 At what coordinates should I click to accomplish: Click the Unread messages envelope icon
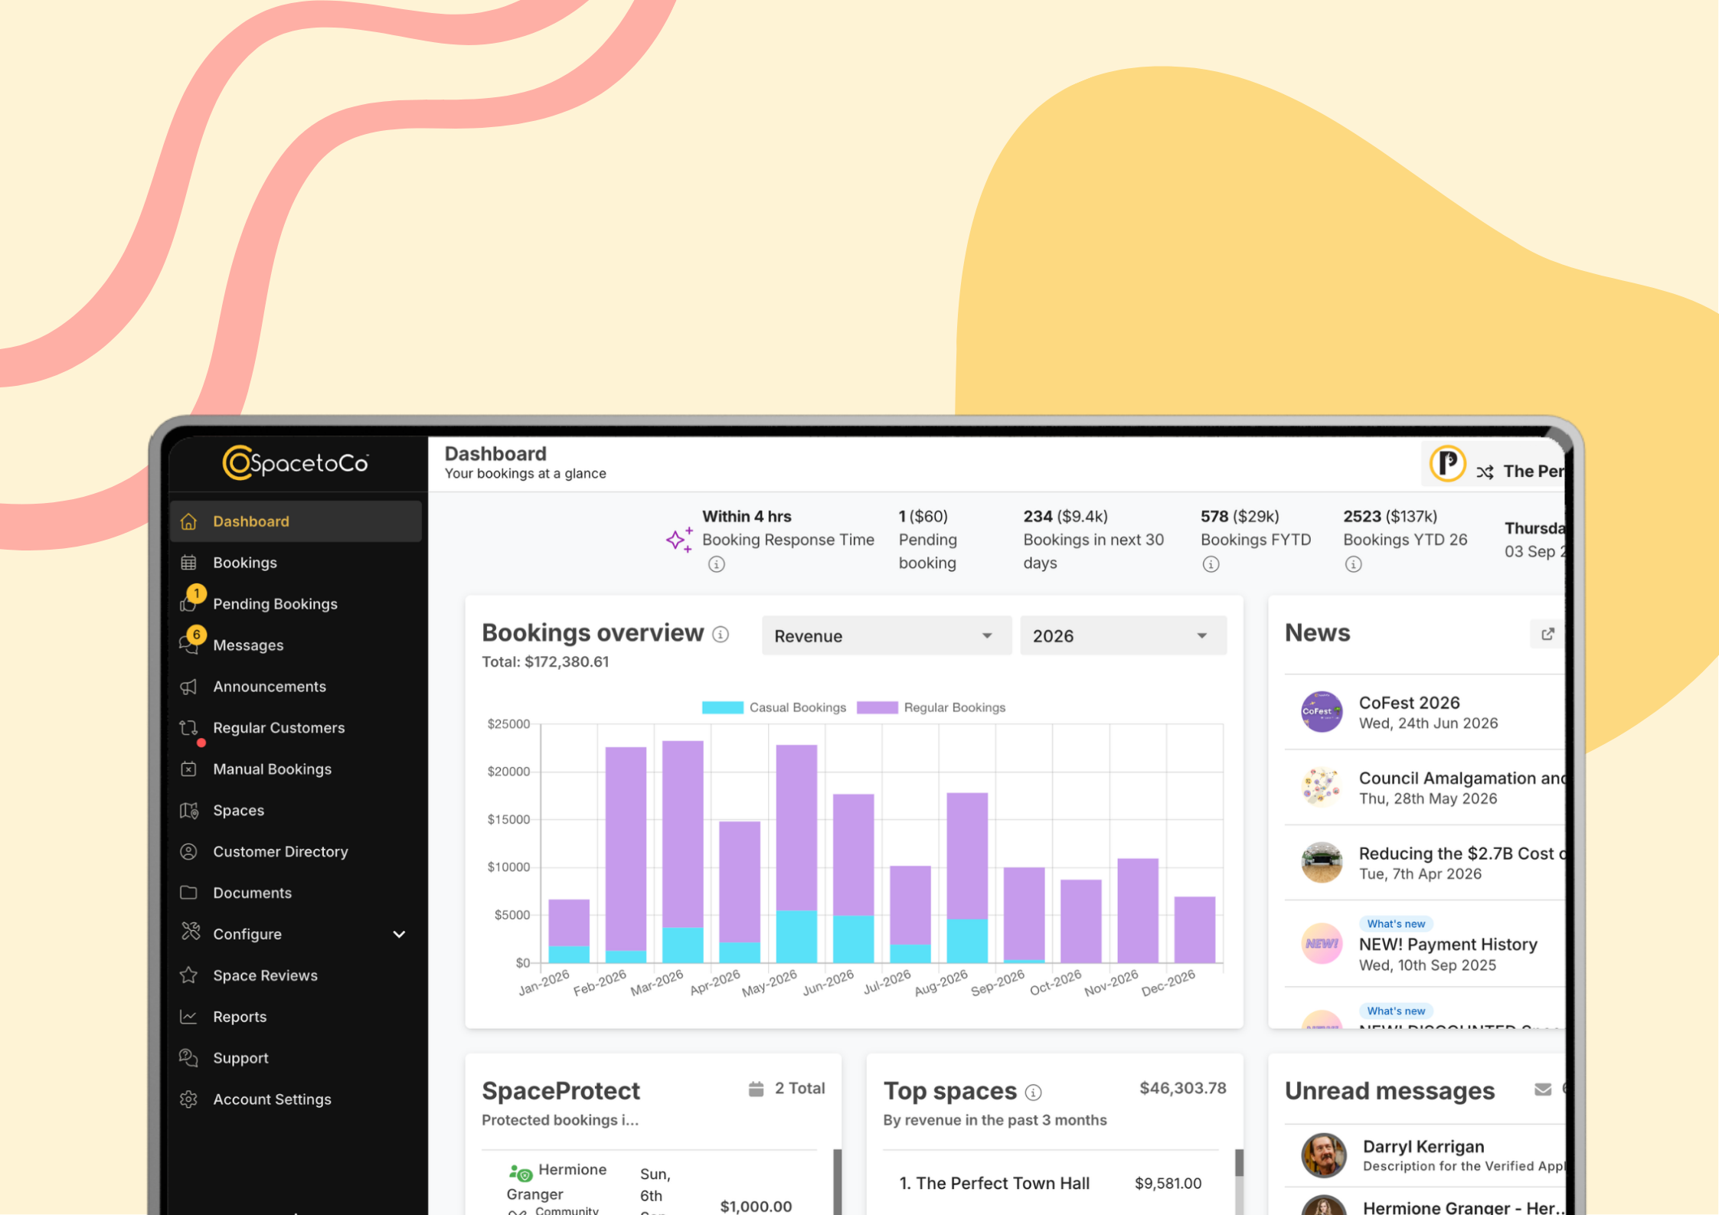pyautogui.click(x=1543, y=1089)
